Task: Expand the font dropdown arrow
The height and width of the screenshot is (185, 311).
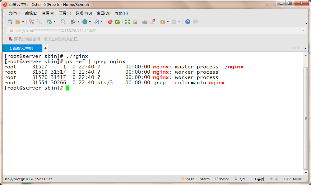Action: click(102, 22)
